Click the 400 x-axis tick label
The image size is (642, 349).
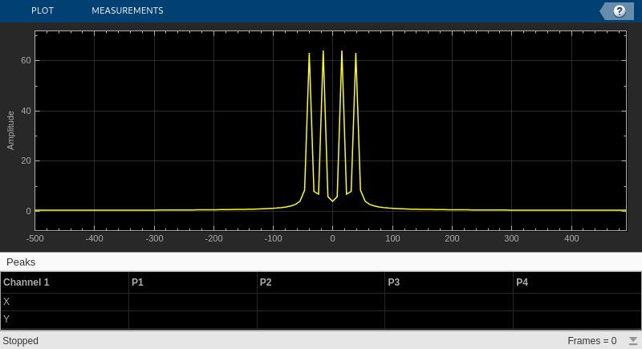571,238
